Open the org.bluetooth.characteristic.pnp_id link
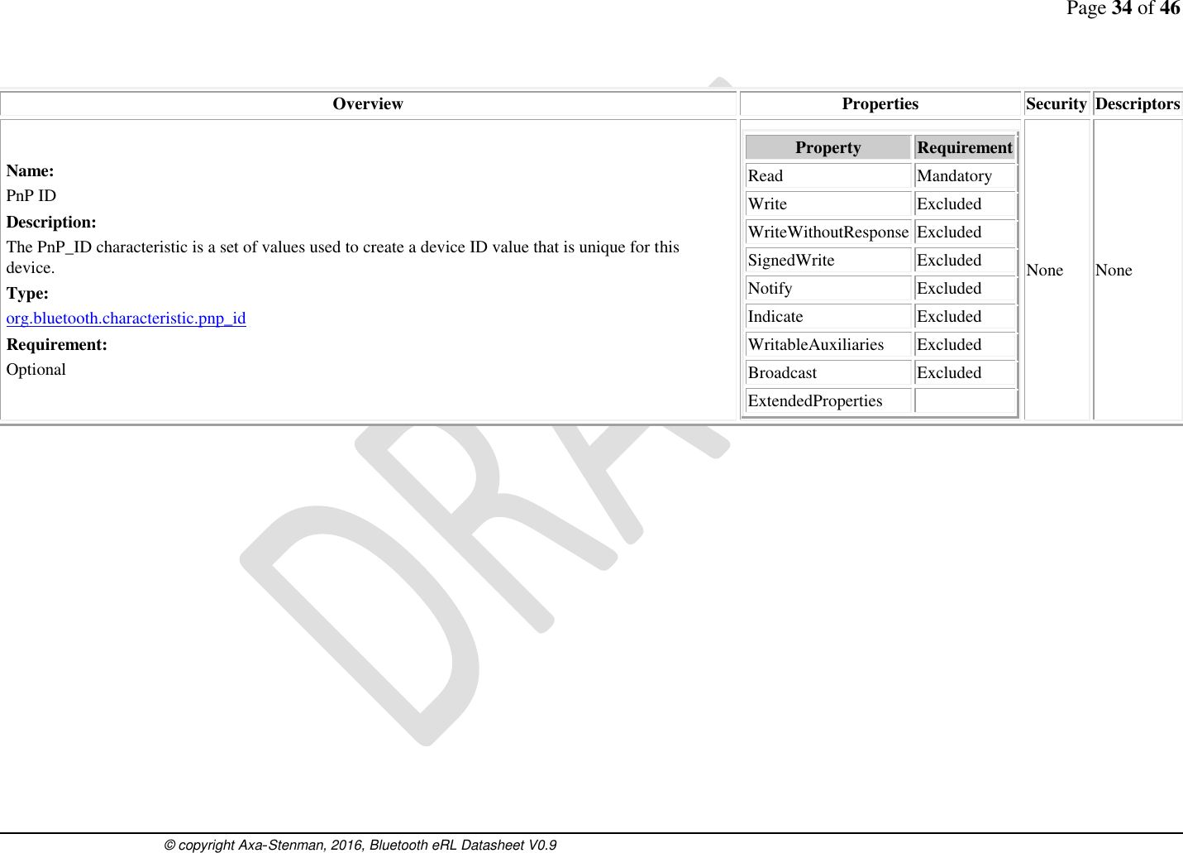1183x853 pixels. [x=126, y=319]
